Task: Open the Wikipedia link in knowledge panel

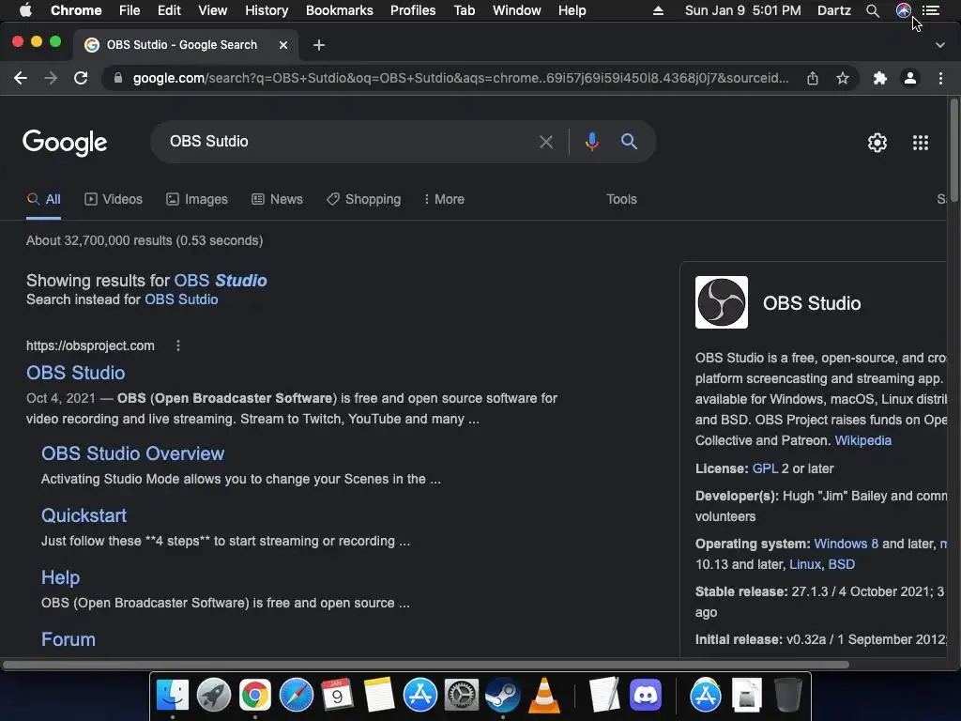Action: click(863, 440)
